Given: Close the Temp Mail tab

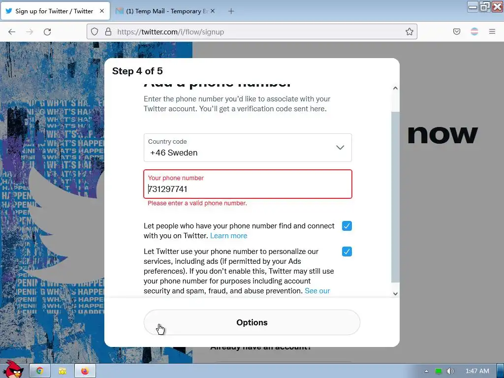Looking at the screenshot, I should point(213,11).
